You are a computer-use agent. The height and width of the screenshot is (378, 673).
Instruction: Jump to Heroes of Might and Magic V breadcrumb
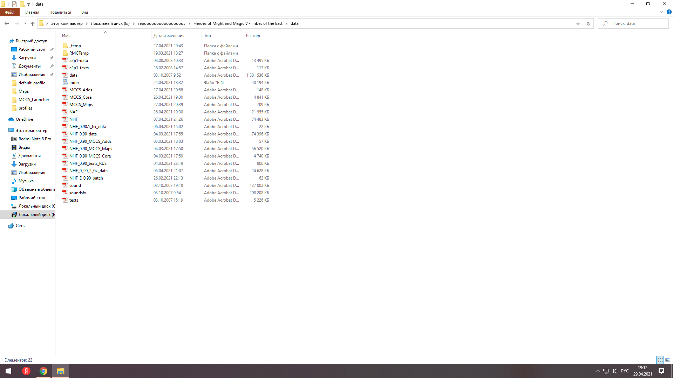pos(238,23)
